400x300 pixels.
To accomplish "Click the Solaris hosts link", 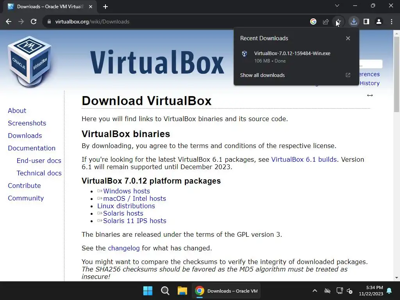I will [123, 213].
